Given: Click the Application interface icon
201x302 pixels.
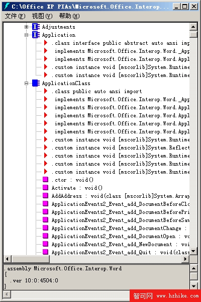Looking at the screenshot, I should click(x=36, y=35).
